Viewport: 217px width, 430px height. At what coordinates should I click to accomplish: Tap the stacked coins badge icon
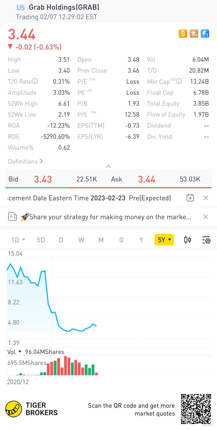coord(194,34)
